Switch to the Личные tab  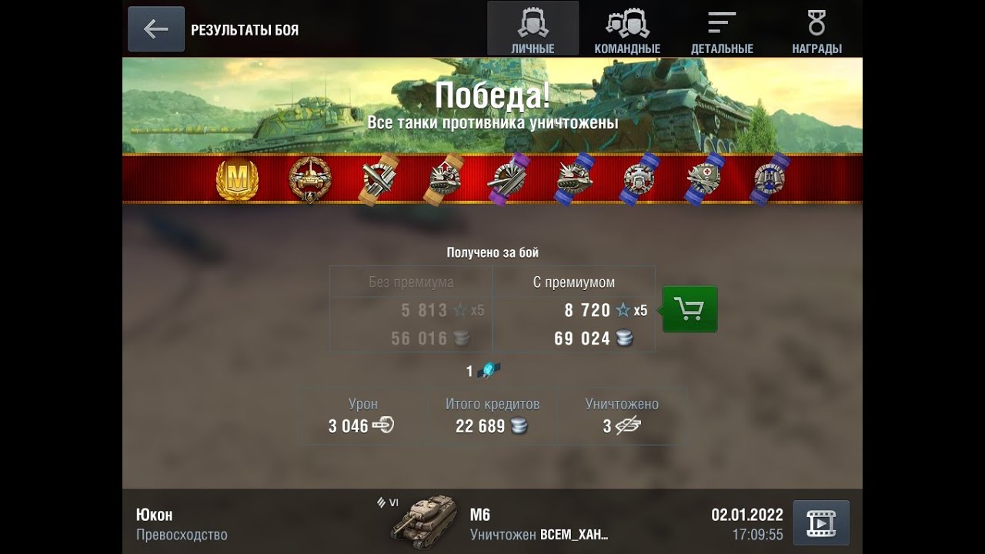coord(533,28)
